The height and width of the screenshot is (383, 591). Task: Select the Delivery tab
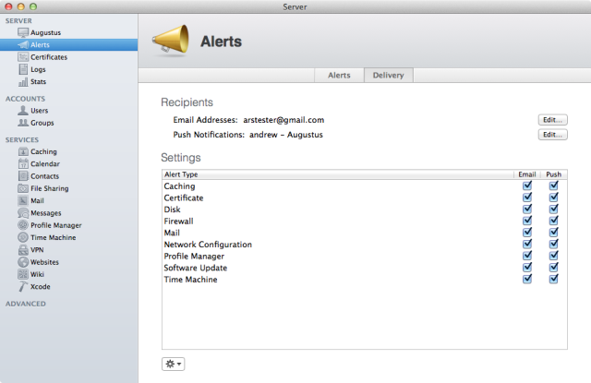coord(387,76)
